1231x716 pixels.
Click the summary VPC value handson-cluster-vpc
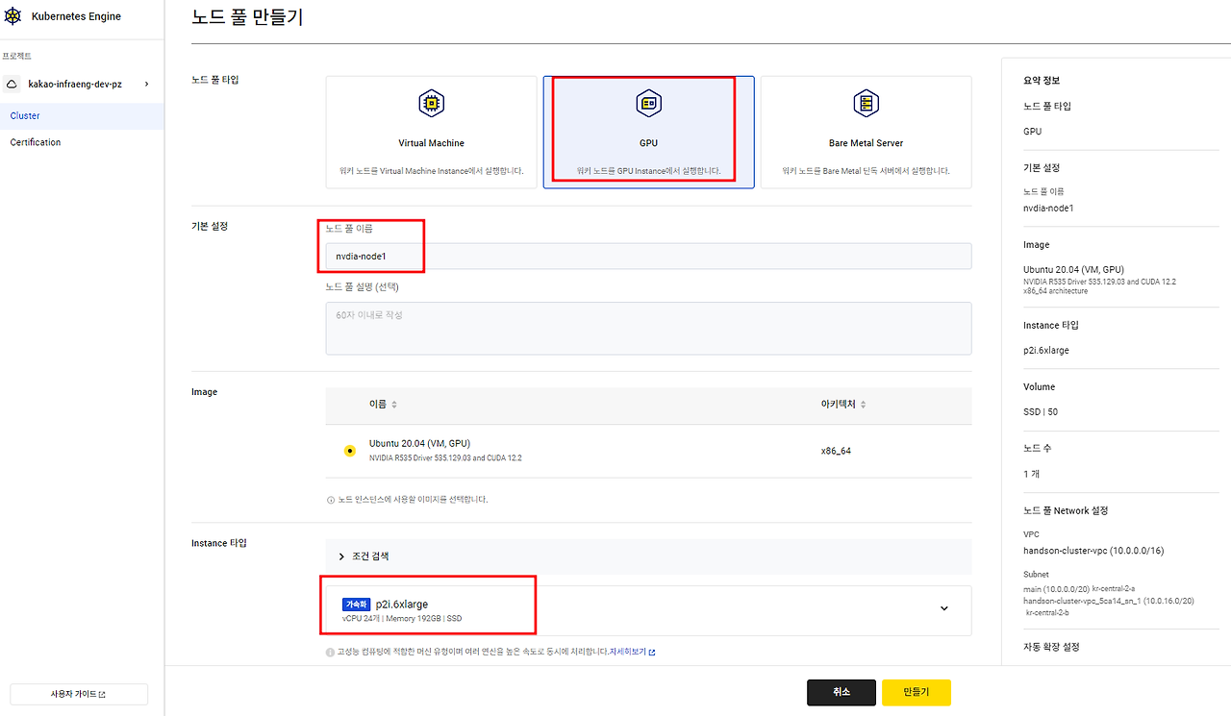(x=1093, y=551)
